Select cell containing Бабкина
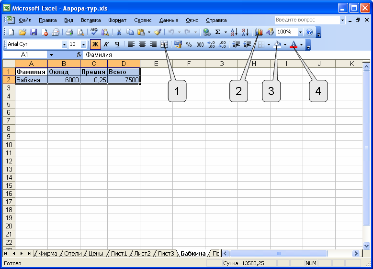 [x=32, y=80]
